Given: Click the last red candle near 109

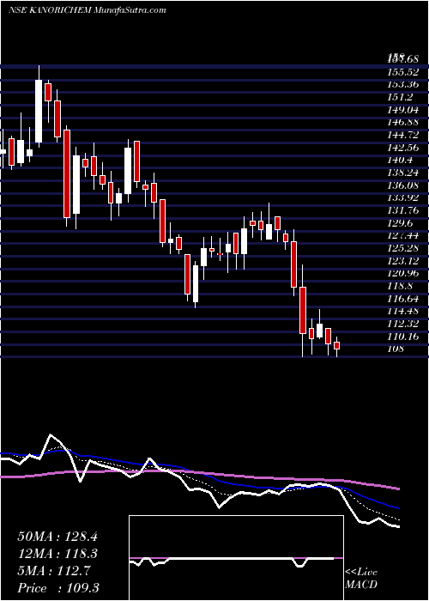Looking at the screenshot, I should [x=337, y=346].
